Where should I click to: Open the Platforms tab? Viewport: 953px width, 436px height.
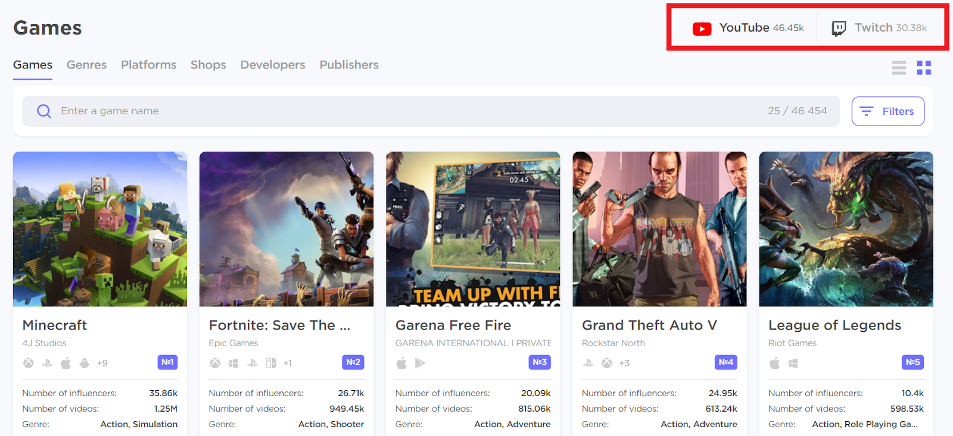pyautogui.click(x=149, y=65)
